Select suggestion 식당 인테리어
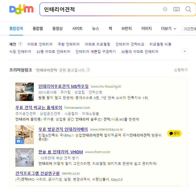196x188 pixels. coord(20,52)
